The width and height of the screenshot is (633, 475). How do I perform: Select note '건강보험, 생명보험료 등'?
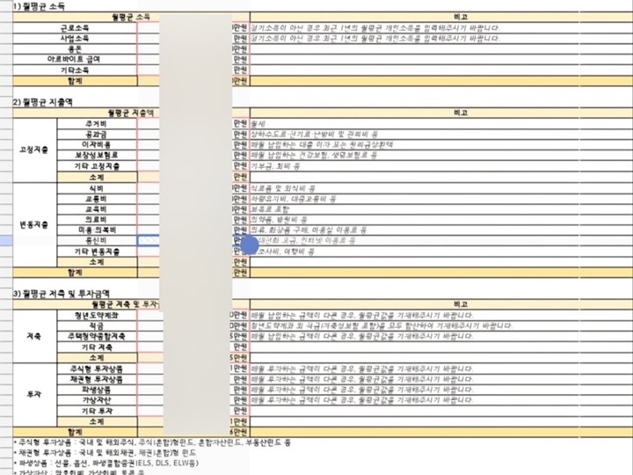coord(440,155)
